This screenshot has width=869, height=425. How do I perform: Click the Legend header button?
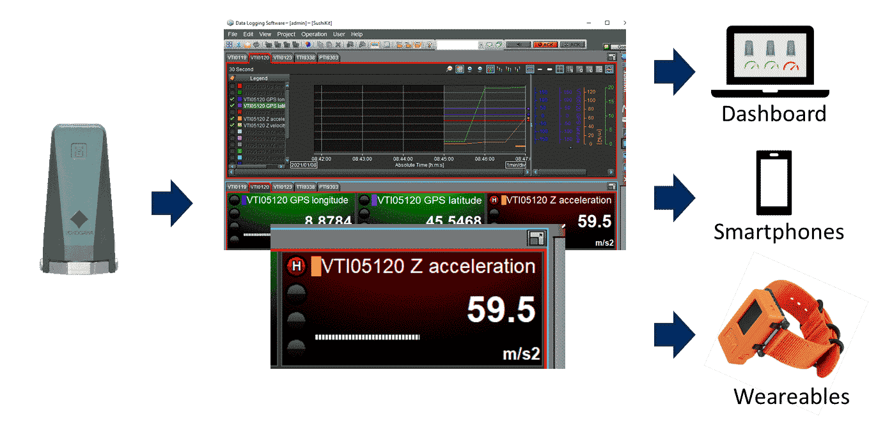[x=258, y=78]
